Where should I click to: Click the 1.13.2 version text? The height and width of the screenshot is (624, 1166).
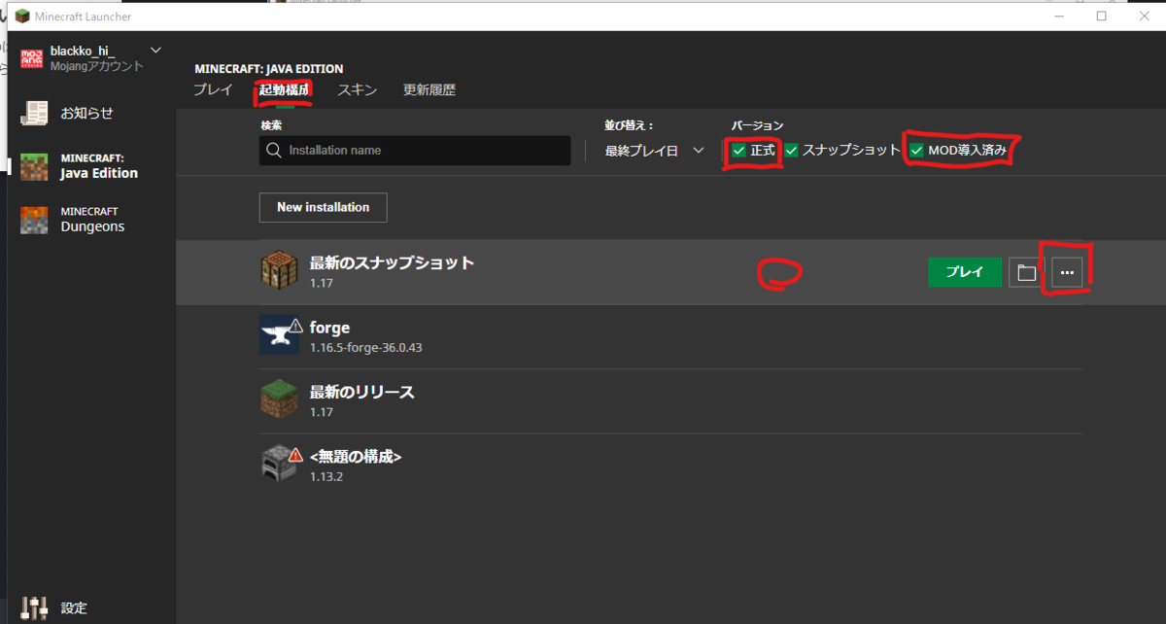[x=326, y=477]
